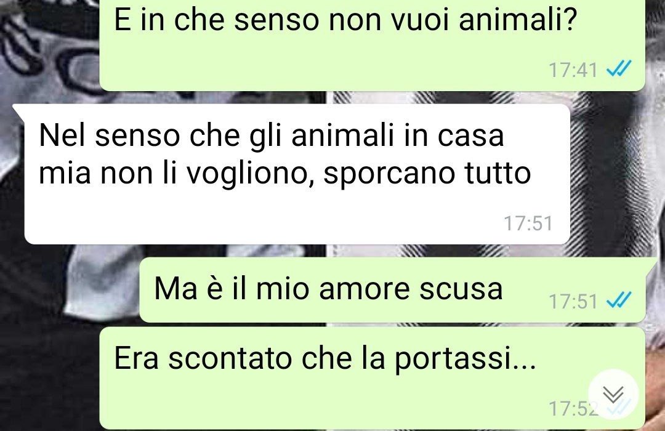
Task: Tap the scroll-to-bottom double chevron button
Action: pos(613,395)
